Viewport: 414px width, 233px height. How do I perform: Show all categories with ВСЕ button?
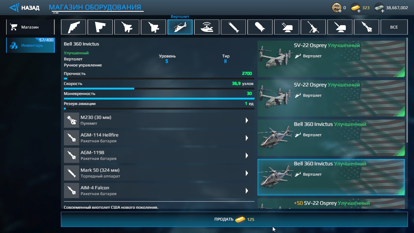point(394,27)
